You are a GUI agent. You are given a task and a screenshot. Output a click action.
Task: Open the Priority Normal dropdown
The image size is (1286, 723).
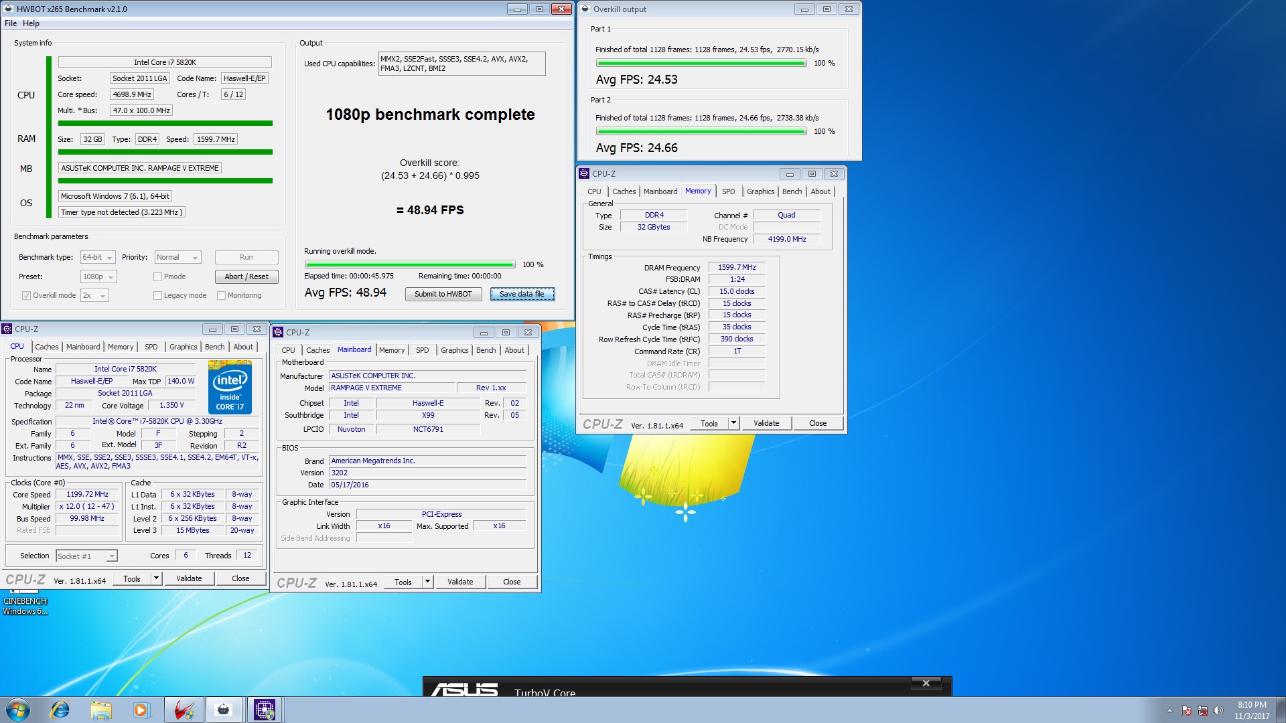click(x=177, y=257)
